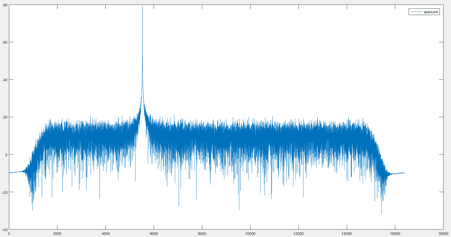Click x-axis tick label 16000

(x=395, y=234)
